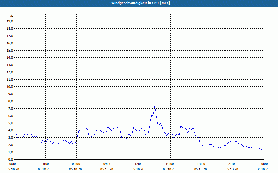
Task: Click the 18:00 time label
Action: pyautogui.click(x=201, y=164)
